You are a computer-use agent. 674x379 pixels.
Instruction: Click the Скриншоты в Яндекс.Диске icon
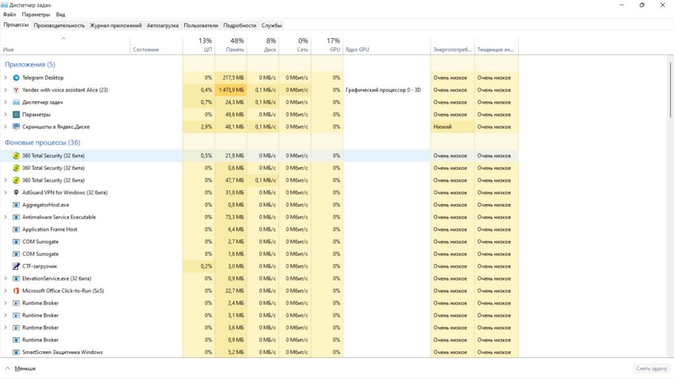coord(16,127)
